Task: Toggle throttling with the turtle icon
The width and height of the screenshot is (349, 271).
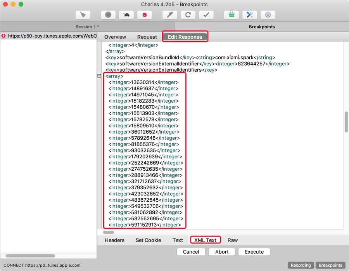Action: [126, 15]
